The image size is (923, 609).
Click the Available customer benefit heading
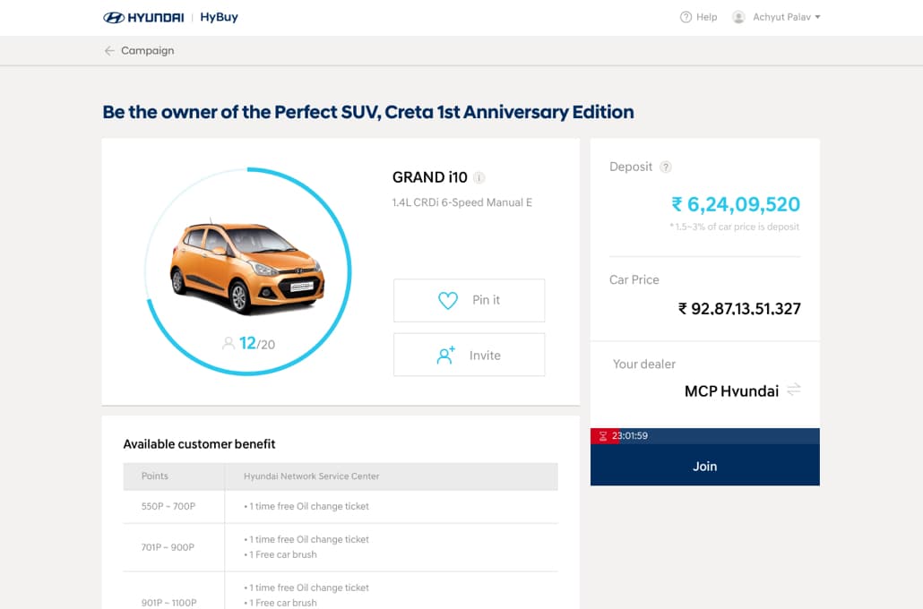pyautogui.click(x=199, y=444)
